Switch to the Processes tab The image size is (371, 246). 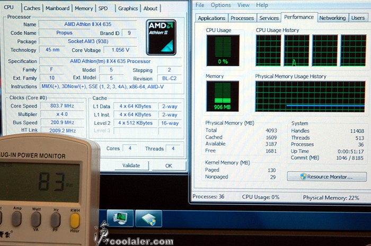click(242, 18)
